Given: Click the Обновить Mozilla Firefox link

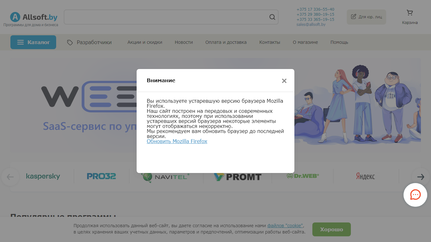Looking at the screenshot, I should click(177, 141).
